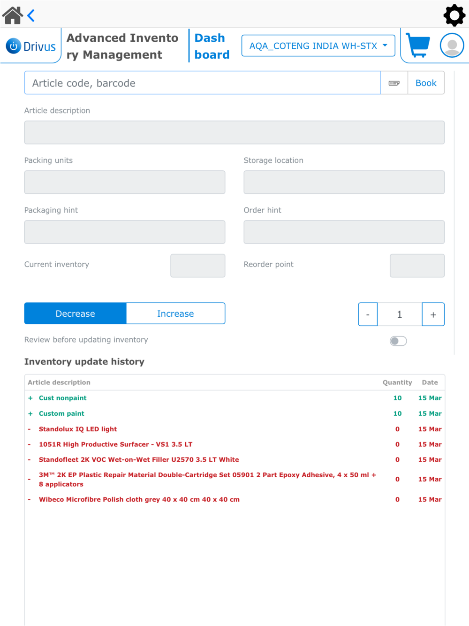Select the Cust nonpaint history row
The width and height of the screenshot is (469, 626).
pos(234,398)
